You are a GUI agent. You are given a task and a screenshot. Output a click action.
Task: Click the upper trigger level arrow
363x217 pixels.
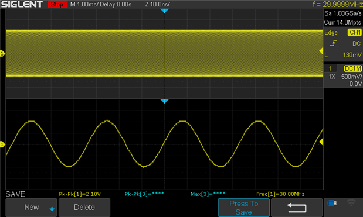click(x=321, y=51)
